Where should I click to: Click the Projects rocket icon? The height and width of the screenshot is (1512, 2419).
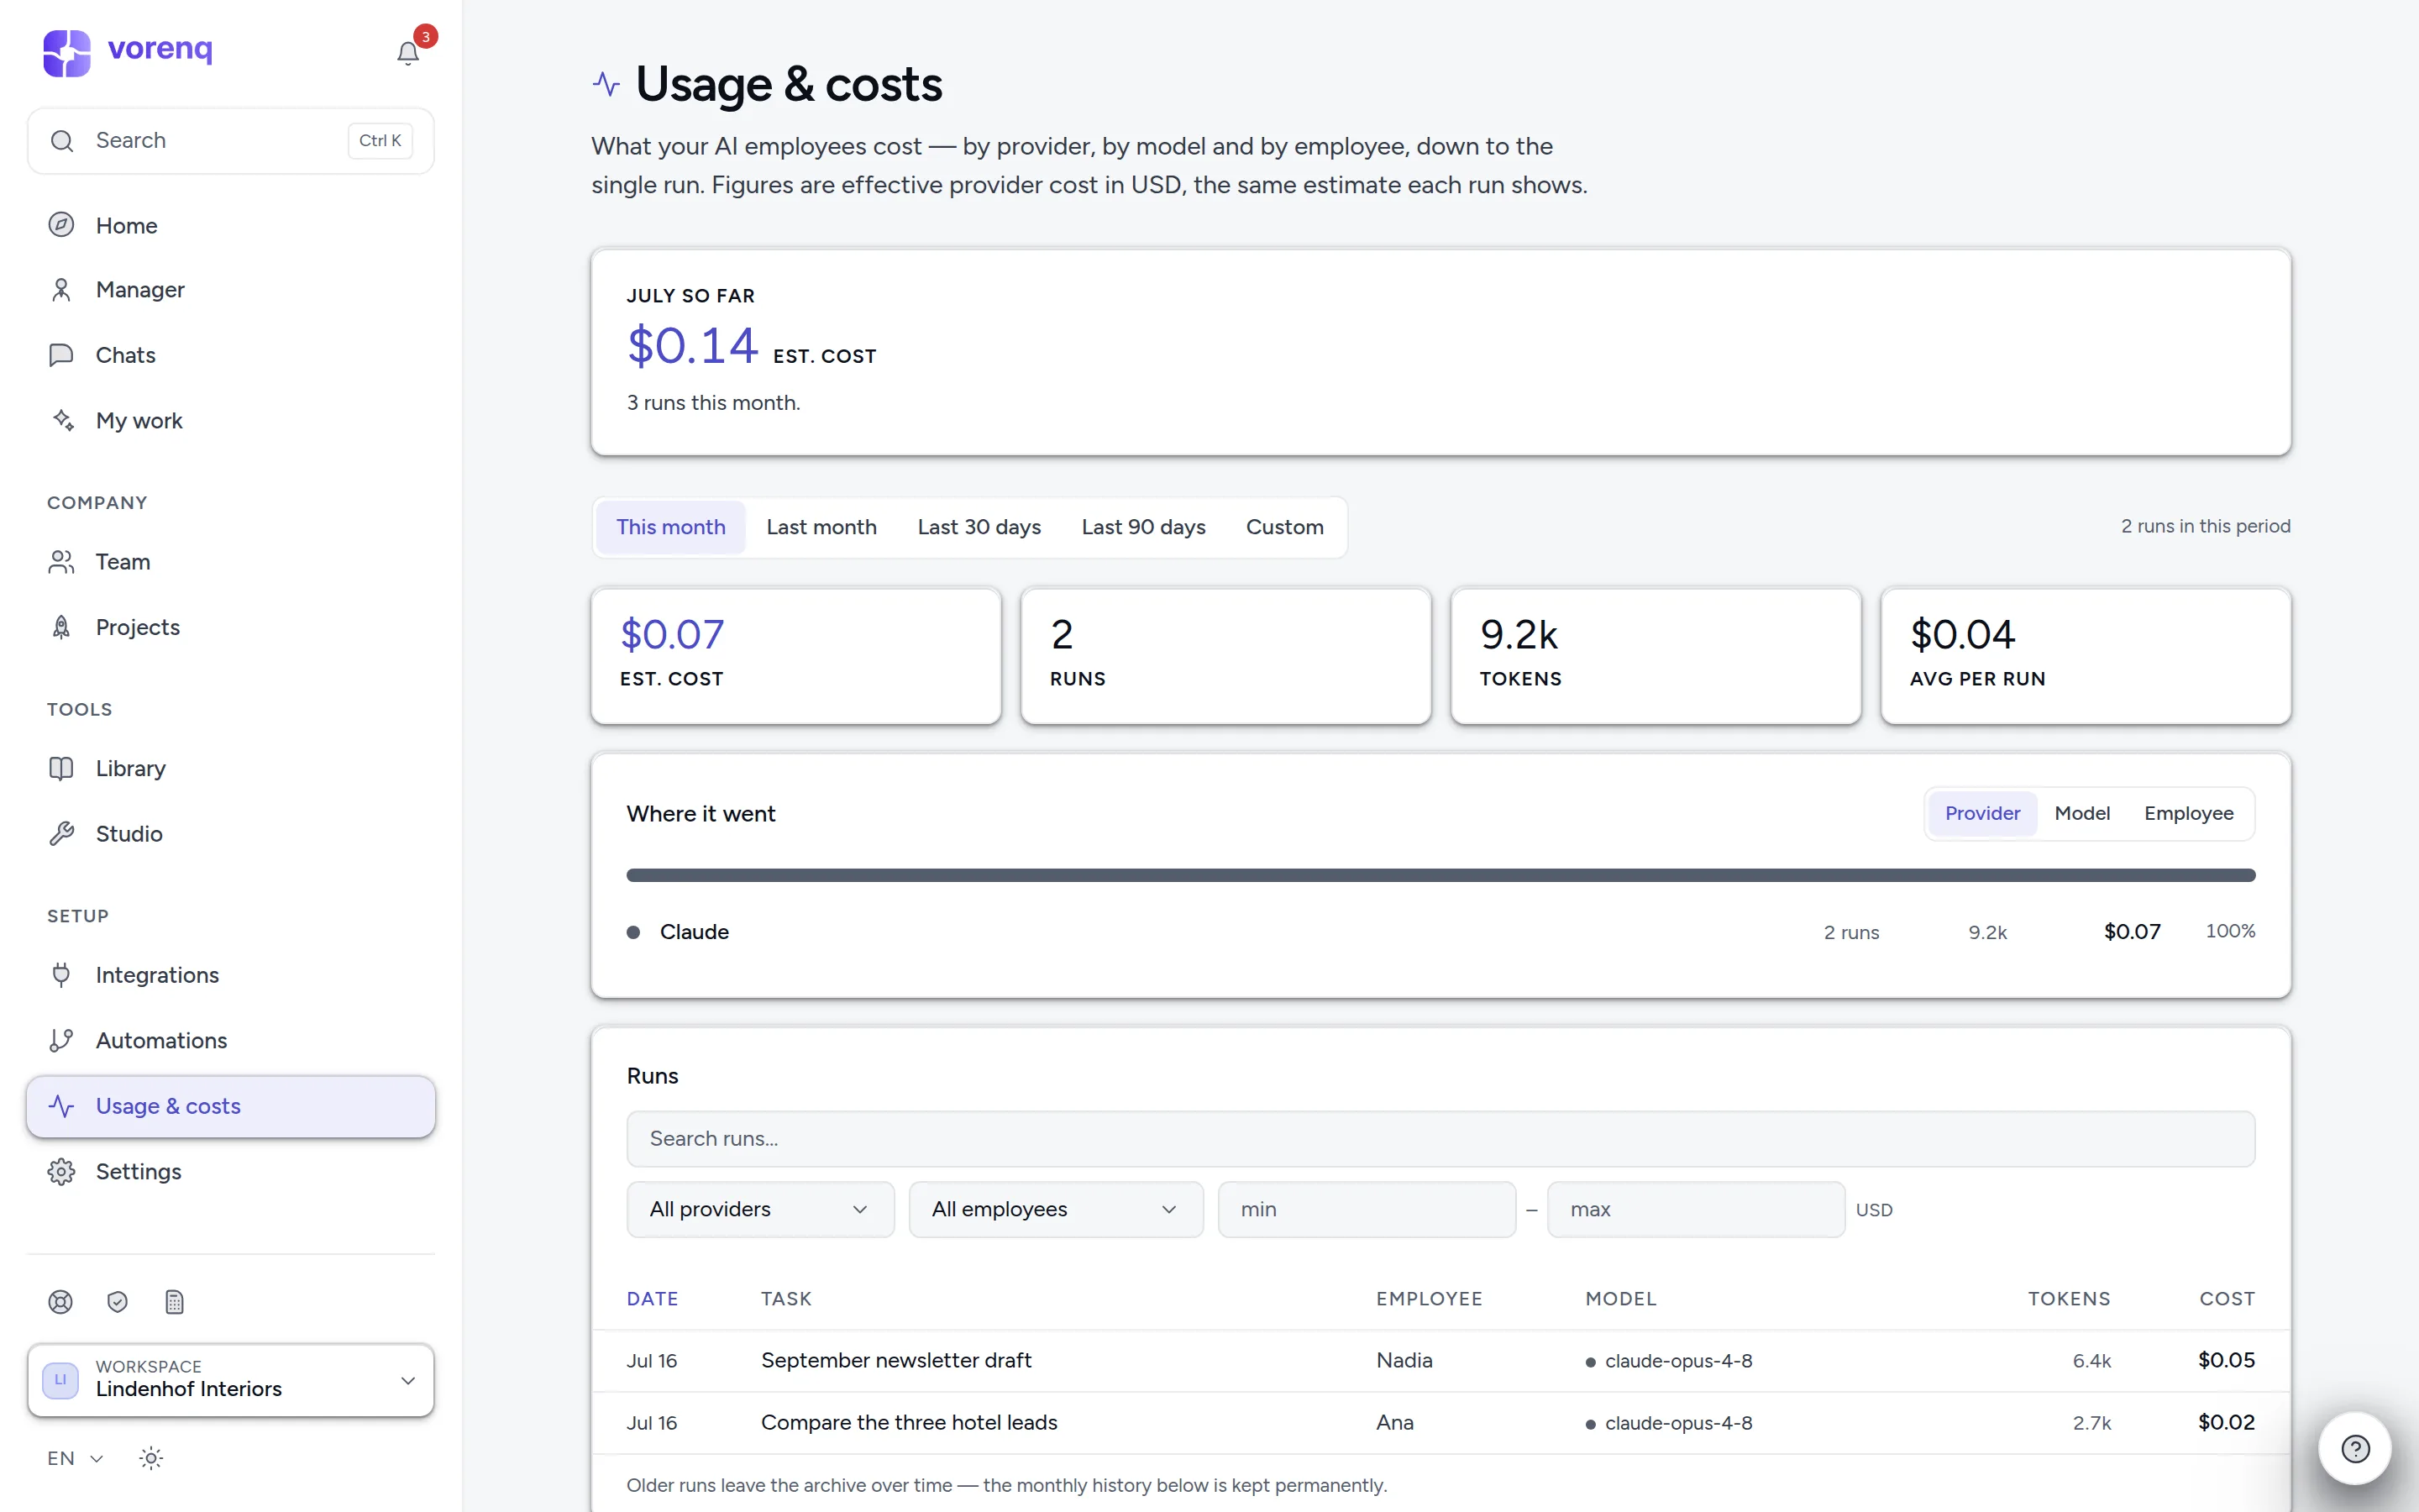pyautogui.click(x=61, y=627)
